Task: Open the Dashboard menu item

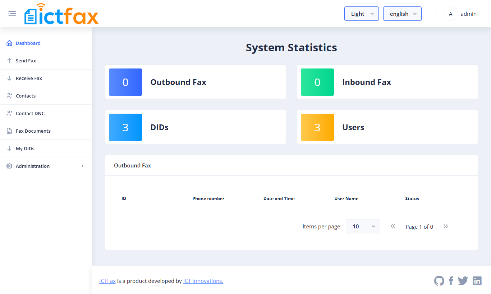Action: 46,43
